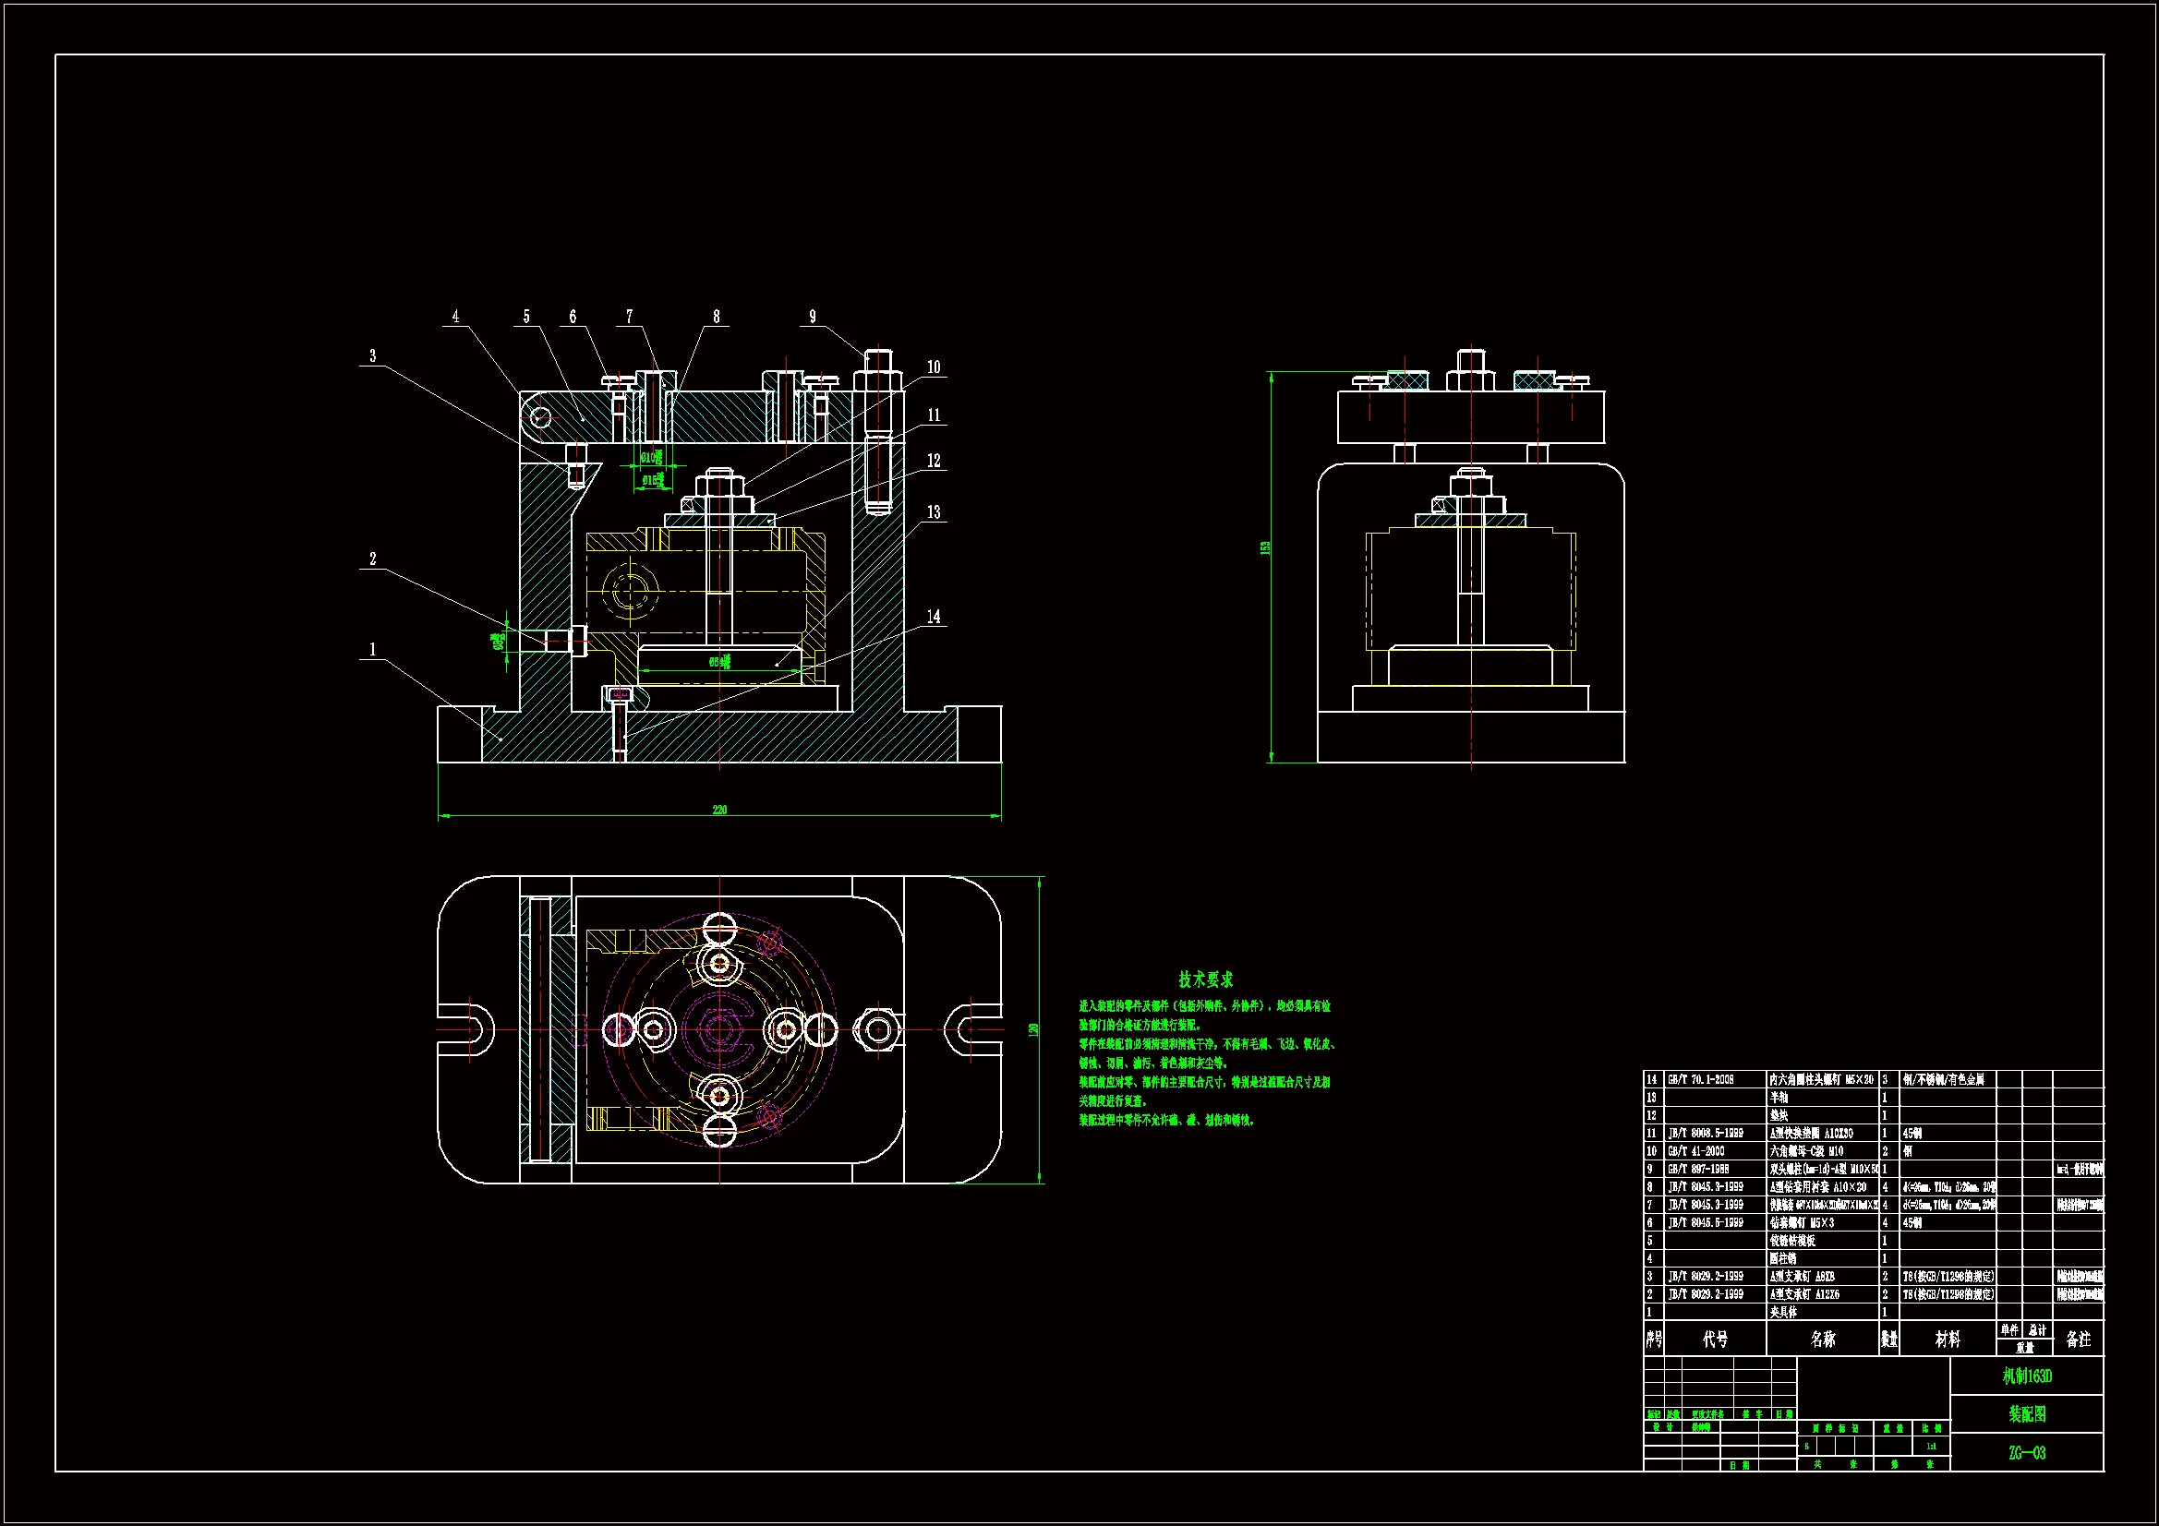Click the 夹具体 name cell in row 1
This screenshot has height=1526, width=2159.
pos(1783,1312)
